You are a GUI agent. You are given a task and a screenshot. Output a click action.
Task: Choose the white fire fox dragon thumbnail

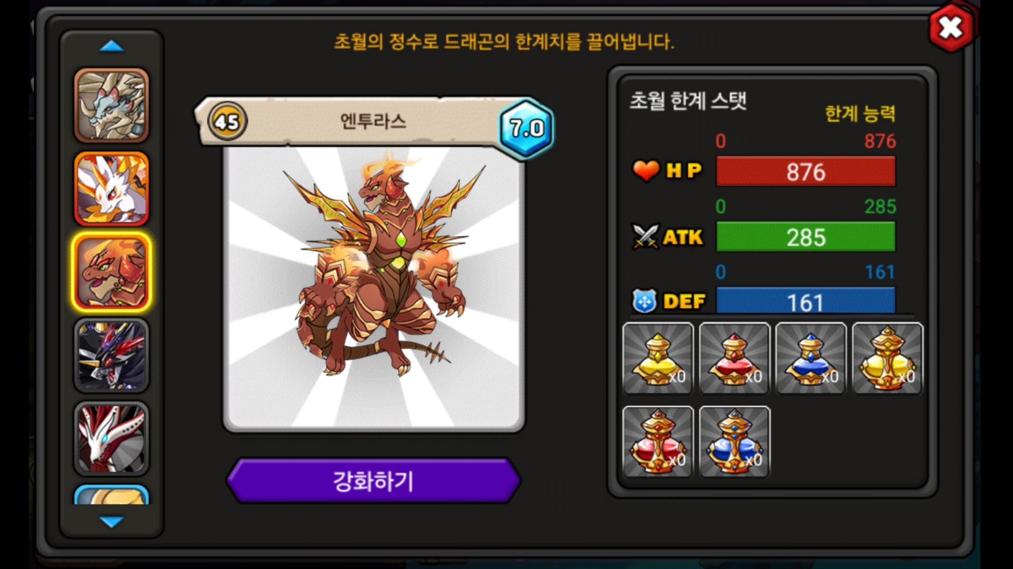[x=111, y=188]
